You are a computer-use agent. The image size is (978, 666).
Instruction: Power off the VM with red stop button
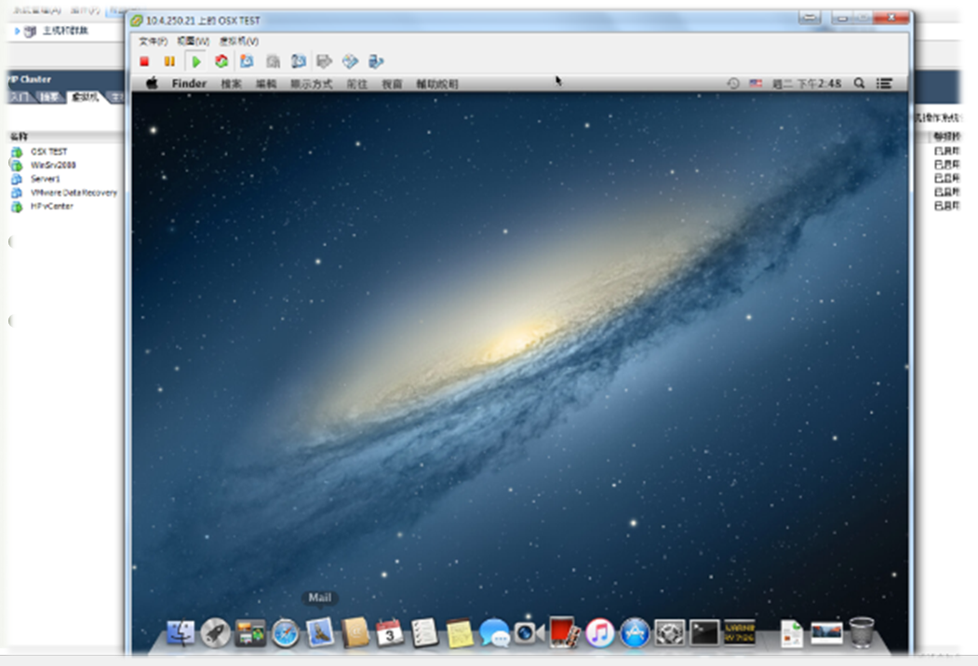[x=145, y=61]
